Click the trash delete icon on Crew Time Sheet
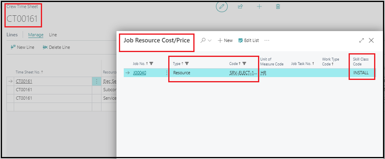385x159 pixels. click(278, 6)
